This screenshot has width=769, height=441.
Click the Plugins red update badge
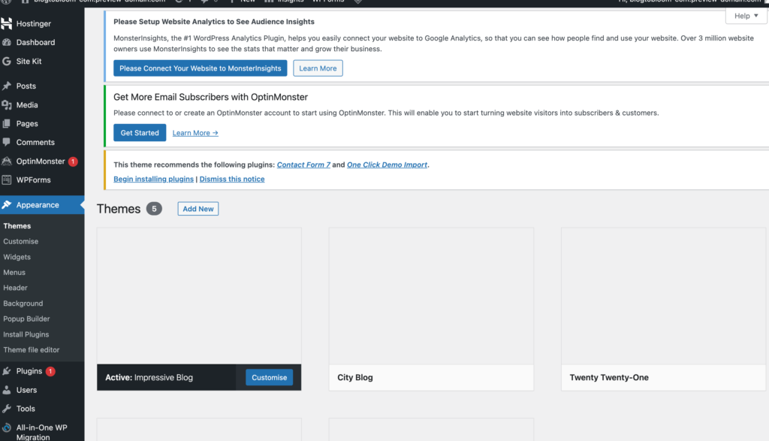(50, 371)
